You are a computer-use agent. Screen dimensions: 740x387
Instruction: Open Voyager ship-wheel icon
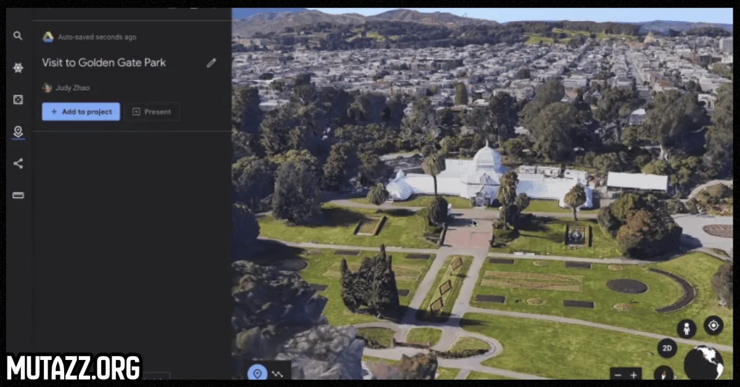click(18, 68)
